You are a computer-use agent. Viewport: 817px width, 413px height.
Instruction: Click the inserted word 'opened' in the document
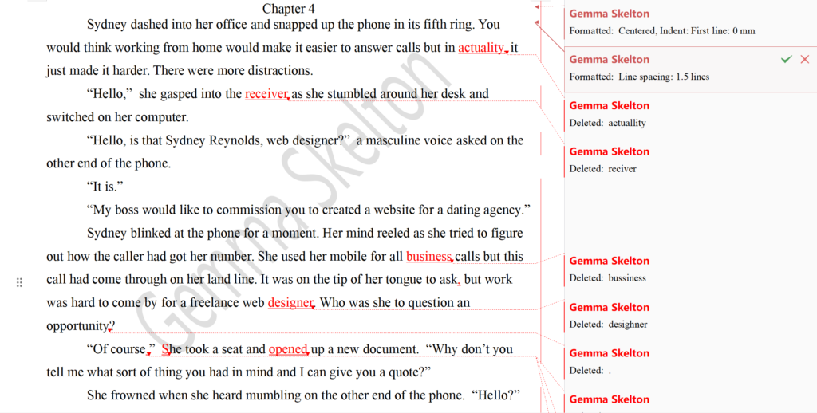(x=288, y=349)
